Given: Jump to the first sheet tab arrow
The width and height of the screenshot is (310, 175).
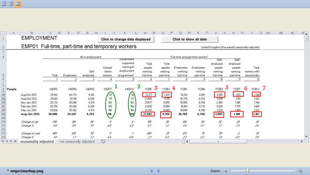Looking at the screenshot, I should (x=3, y=141).
